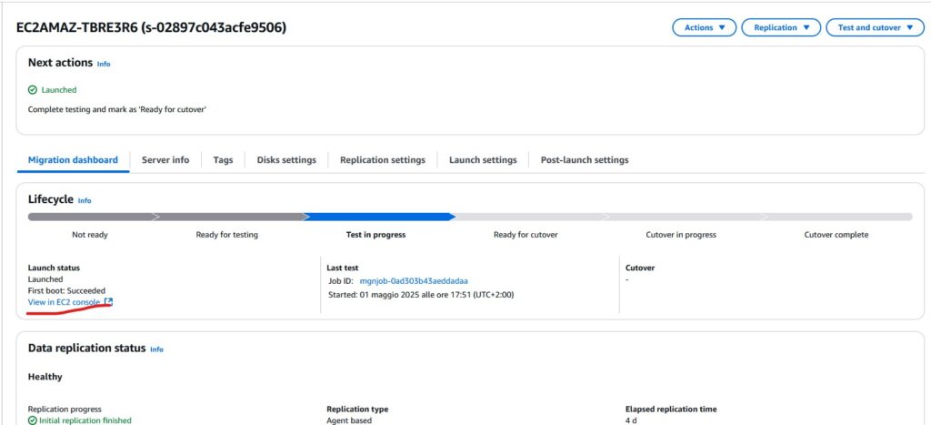Open the Launch settings tab

pyautogui.click(x=483, y=160)
